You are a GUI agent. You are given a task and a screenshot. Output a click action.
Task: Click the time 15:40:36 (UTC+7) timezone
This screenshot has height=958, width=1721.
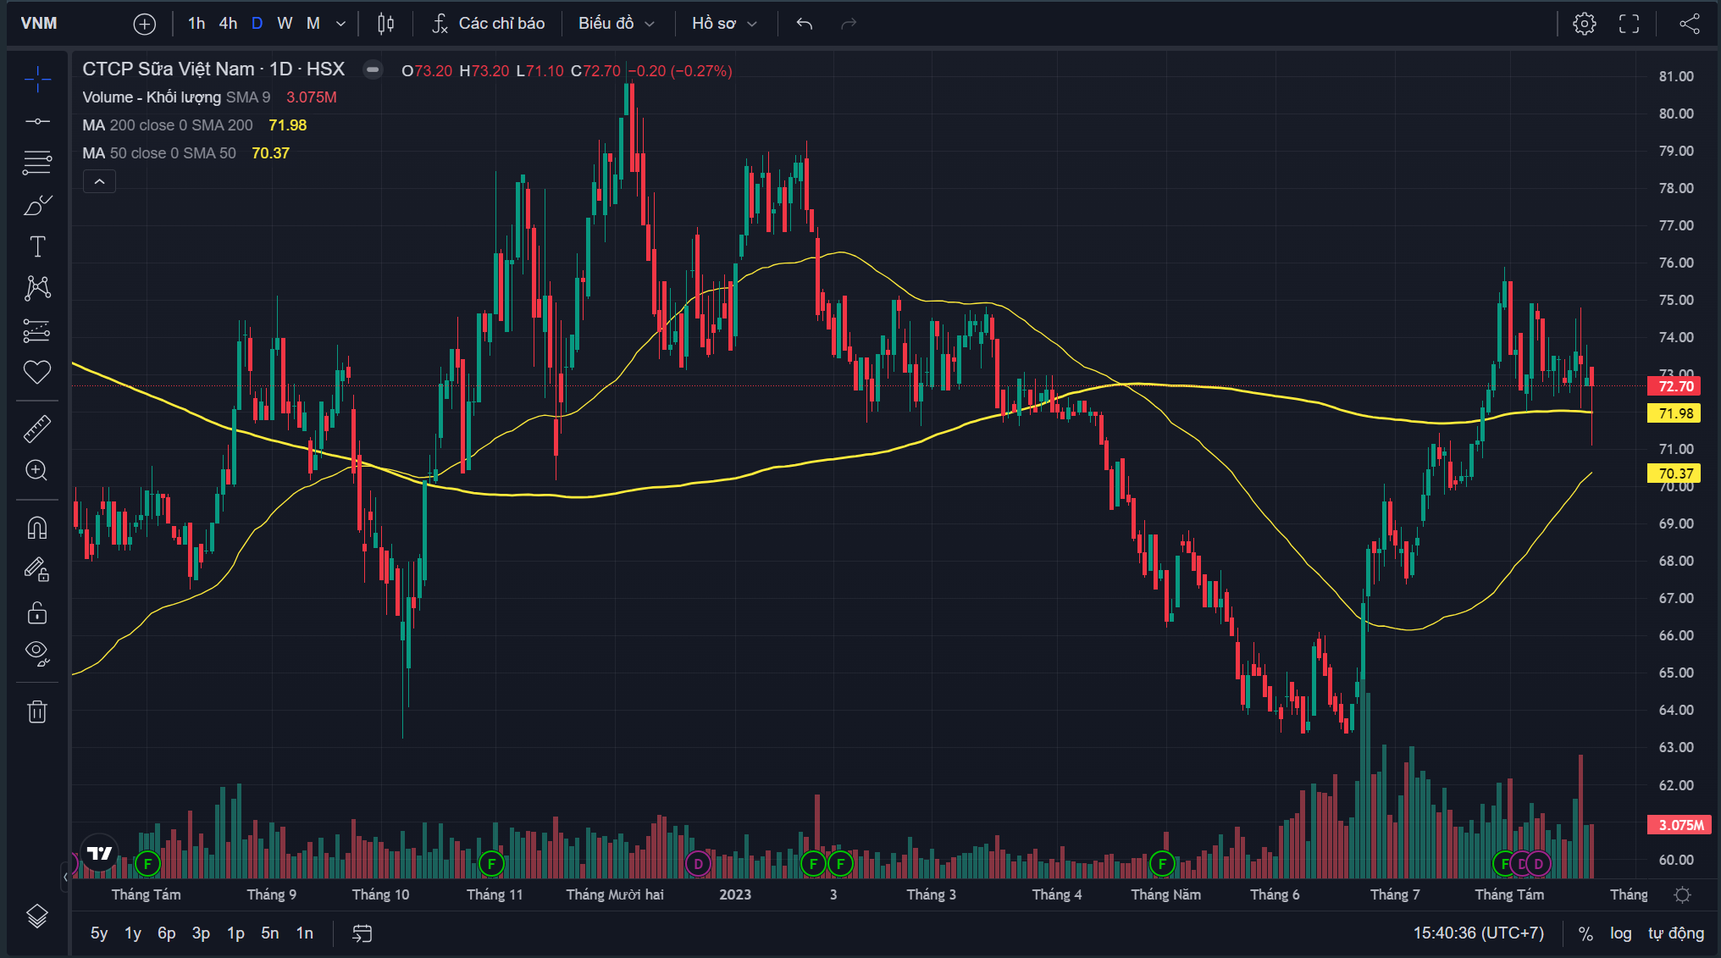pyautogui.click(x=1479, y=933)
